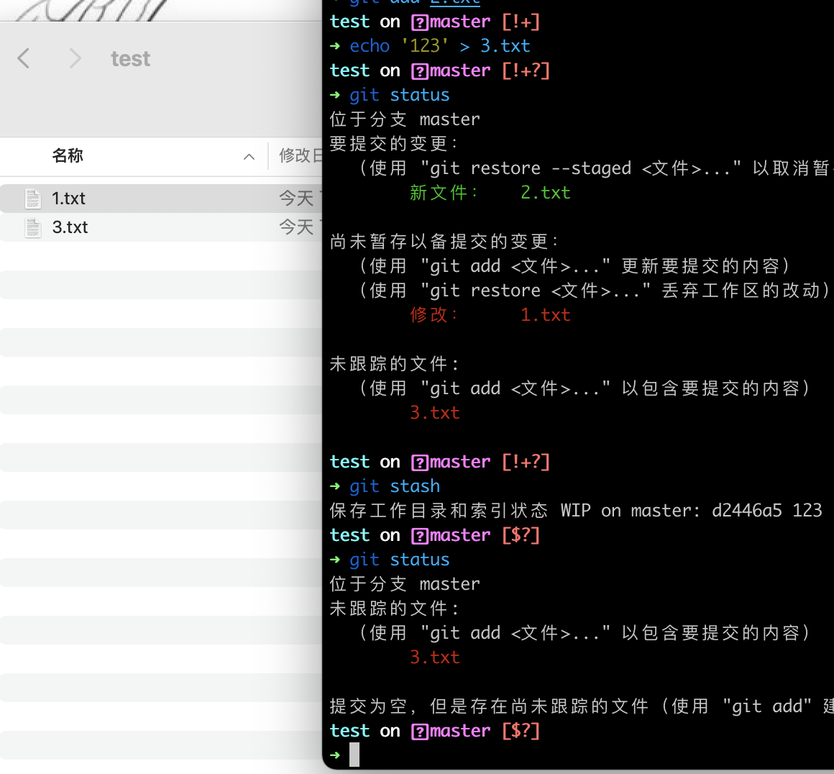Click the green arrow prompt on the last terminal line
This screenshot has width=834, height=774.
pos(334,755)
